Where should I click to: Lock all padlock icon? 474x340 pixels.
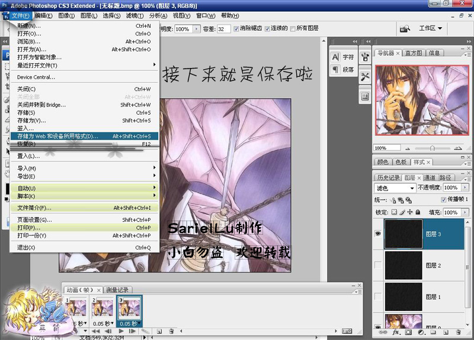418,212
